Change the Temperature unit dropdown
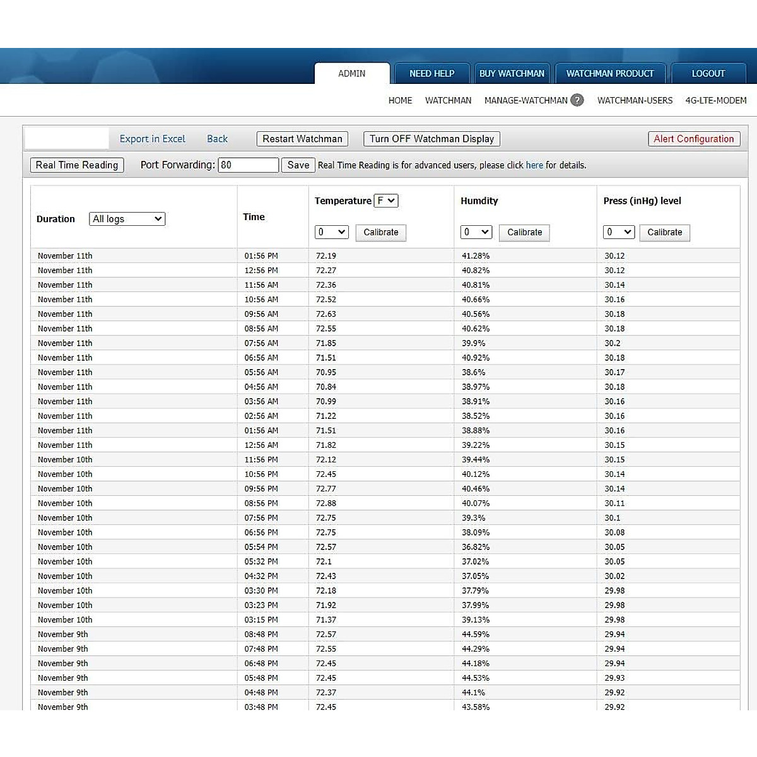The image size is (757, 757). [x=386, y=201]
